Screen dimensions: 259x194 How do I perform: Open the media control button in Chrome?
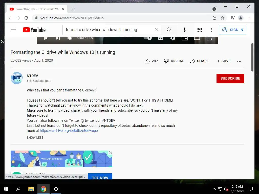click(233, 18)
